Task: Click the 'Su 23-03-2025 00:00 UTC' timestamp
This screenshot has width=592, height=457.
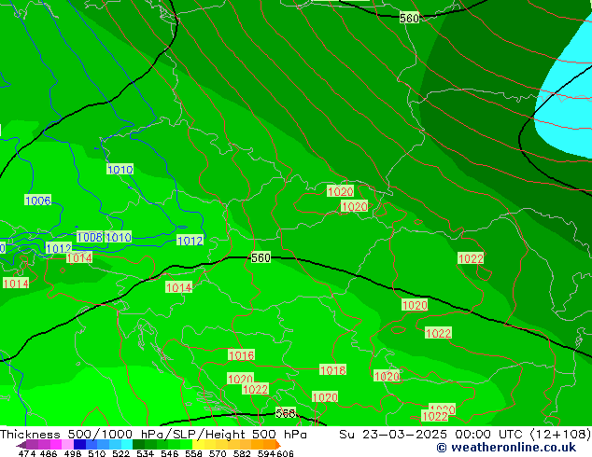Action: point(432,435)
